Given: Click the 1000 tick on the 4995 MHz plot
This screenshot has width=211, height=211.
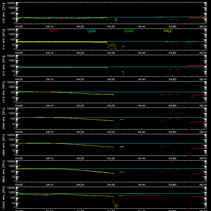Looking at the screenshot, I should point(12,140).
